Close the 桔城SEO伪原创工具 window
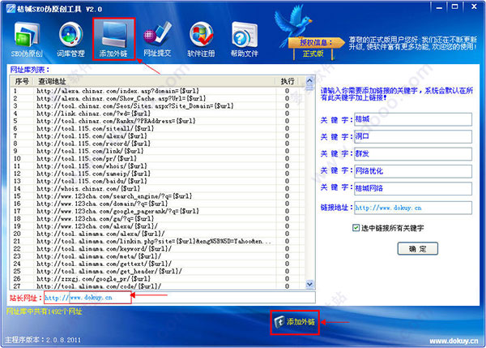 point(474,6)
